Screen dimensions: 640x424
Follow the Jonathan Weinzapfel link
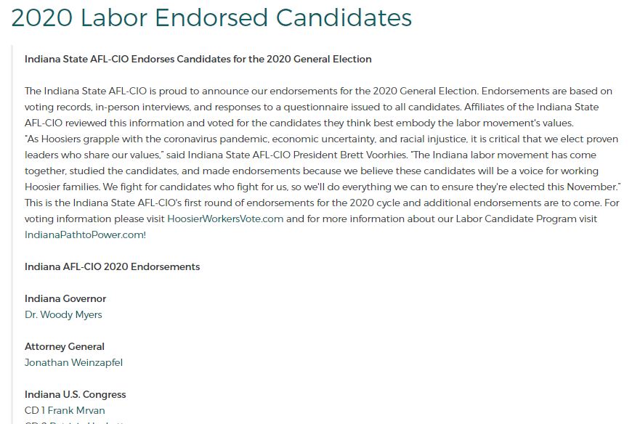73,362
